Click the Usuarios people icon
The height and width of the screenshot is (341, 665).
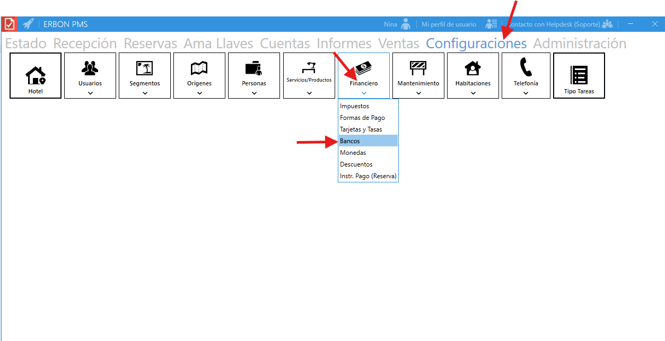tap(90, 67)
